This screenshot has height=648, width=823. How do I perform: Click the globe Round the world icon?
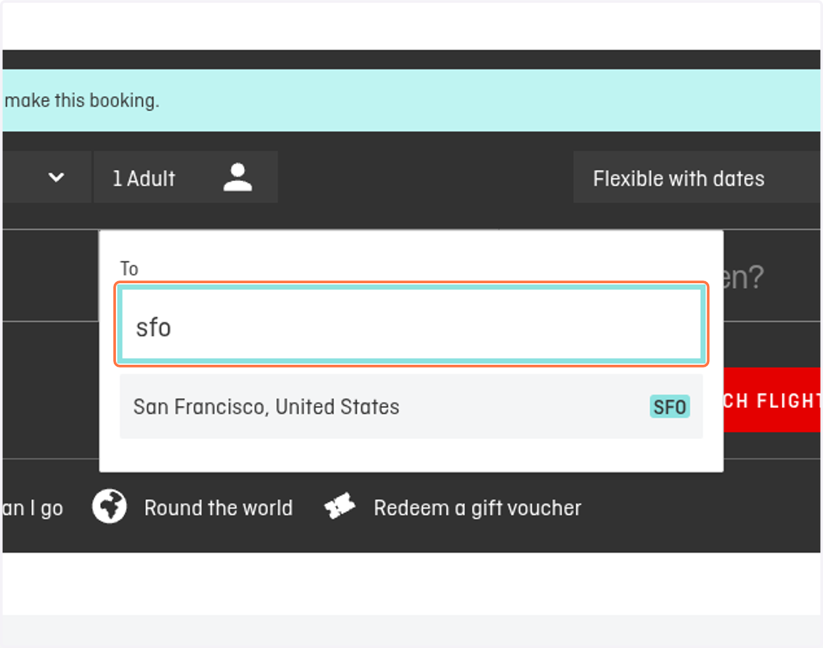point(110,507)
